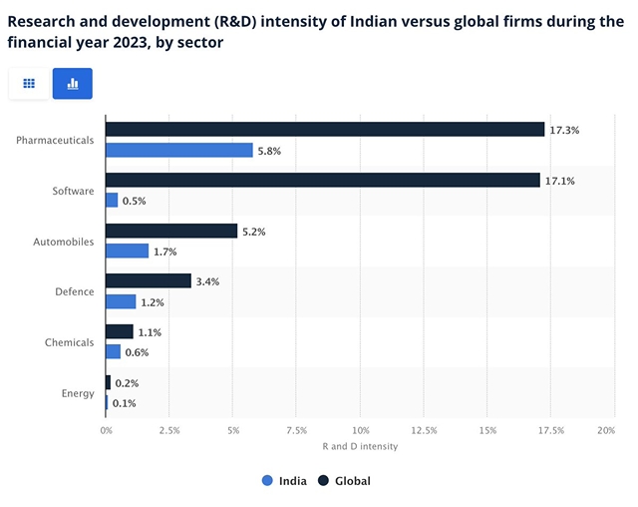Click the 0.5% value label
Viewport: 638px width, 507px height.
[x=135, y=202]
